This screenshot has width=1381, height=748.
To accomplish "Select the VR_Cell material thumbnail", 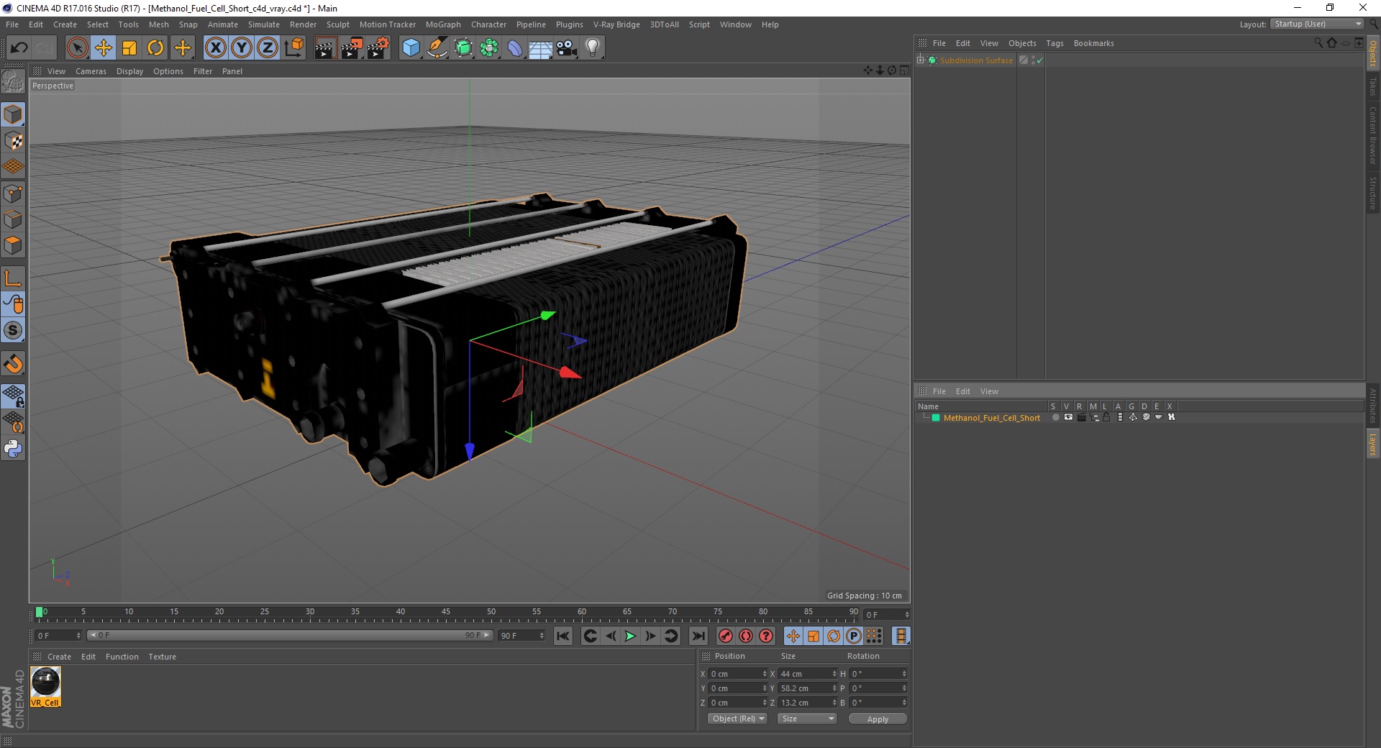I will coord(46,686).
